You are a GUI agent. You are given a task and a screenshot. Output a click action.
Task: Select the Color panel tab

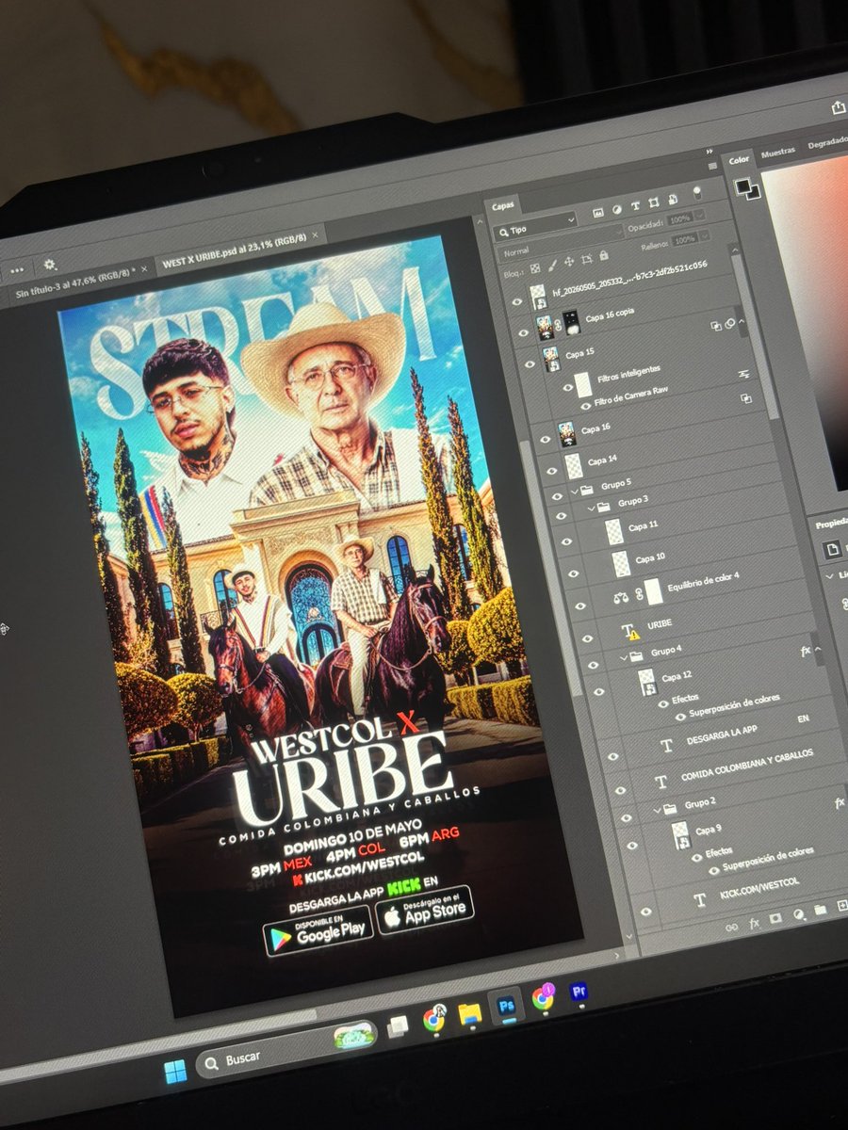[739, 159]
